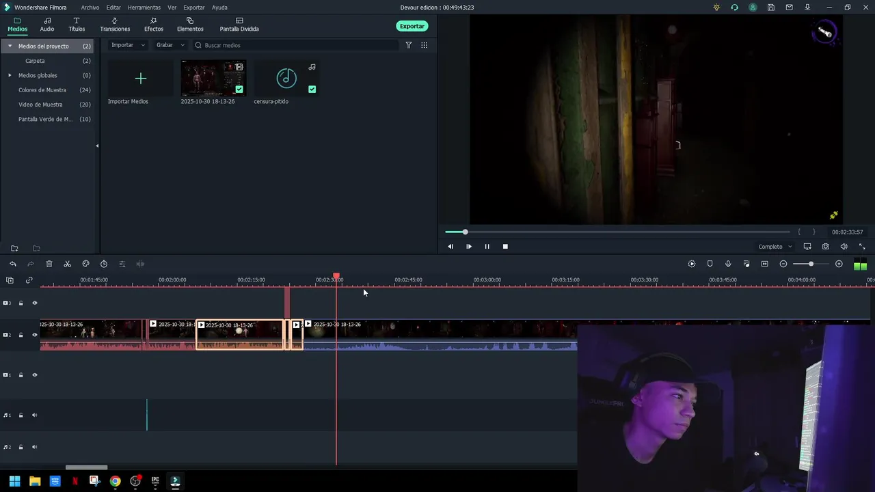Click the green Exportar button

pyautogui.click(x=412, y=26)
